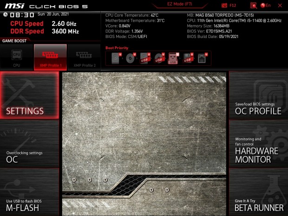Click the GAME BOOST label
The width and height of the screenshot is (288, 216).
point(14,41)
